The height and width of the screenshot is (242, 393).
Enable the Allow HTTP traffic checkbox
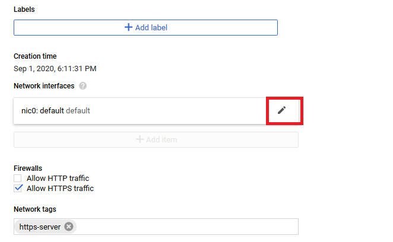tap(18, 178)
